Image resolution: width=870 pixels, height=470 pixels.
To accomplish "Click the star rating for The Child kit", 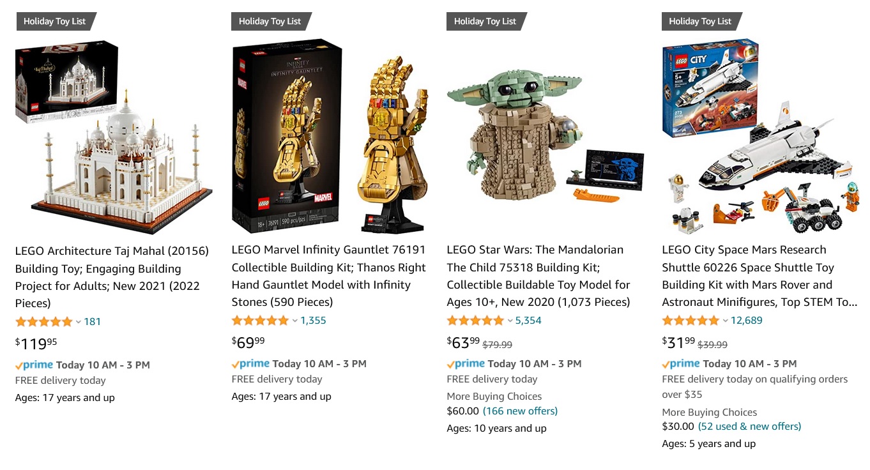I will 475,321.
